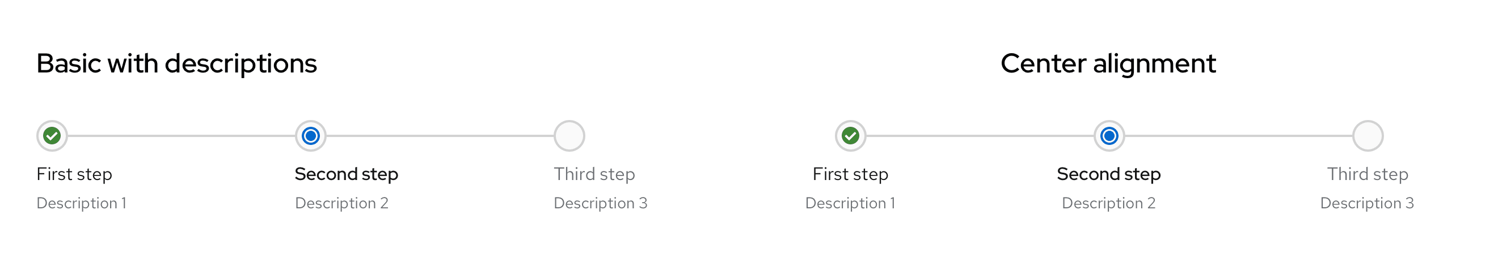Select "Second step" label in the left-aligned stepper

point(346,174)
